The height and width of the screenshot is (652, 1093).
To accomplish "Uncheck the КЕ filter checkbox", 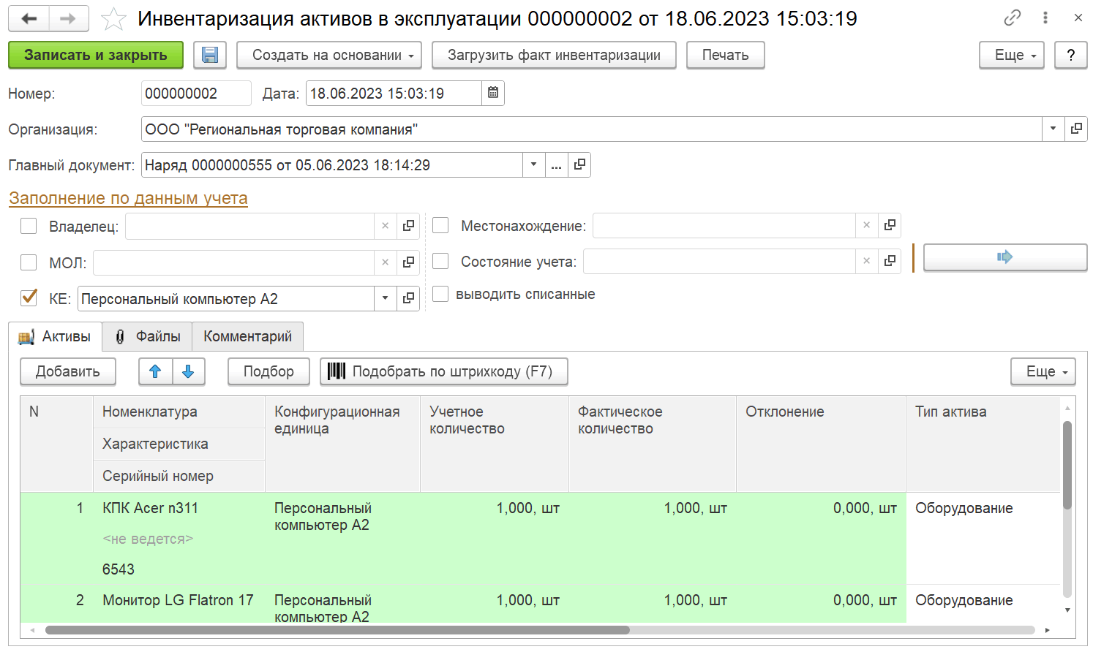I will [29, 297].
